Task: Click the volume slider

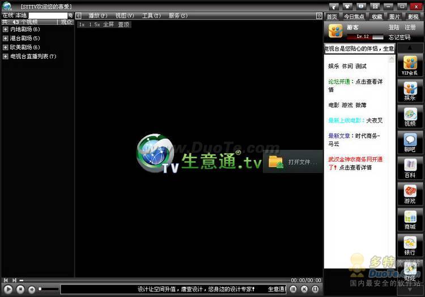Action: point(49,289)
